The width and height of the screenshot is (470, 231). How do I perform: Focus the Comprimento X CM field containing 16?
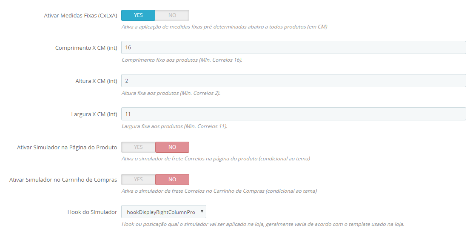(293, 47)
